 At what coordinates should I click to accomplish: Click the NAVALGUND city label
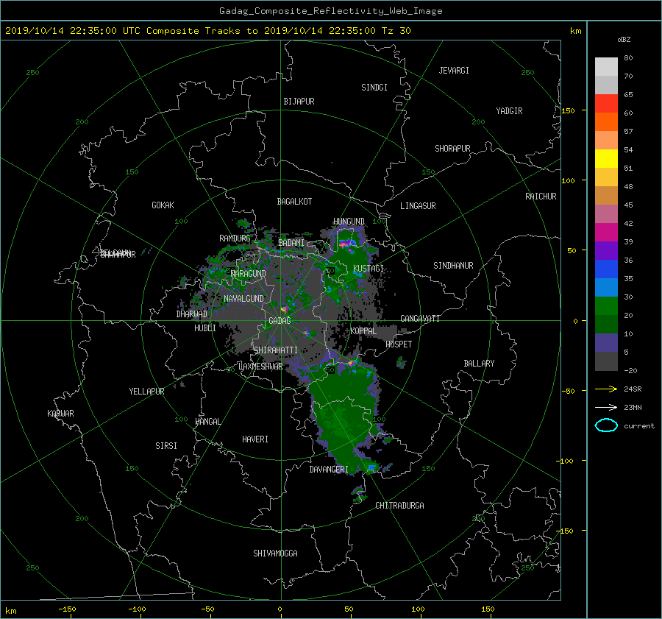coord(243,299)
